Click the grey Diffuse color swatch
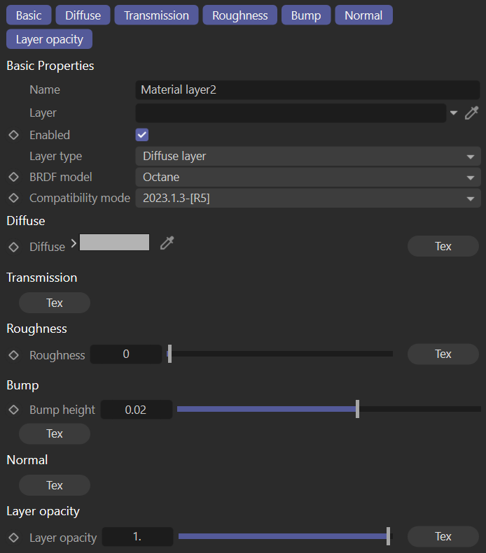The image size is (486, 553). (115, 243)
